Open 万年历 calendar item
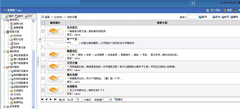This screenshot has width=240, height=109. click(x=15, y=94)
